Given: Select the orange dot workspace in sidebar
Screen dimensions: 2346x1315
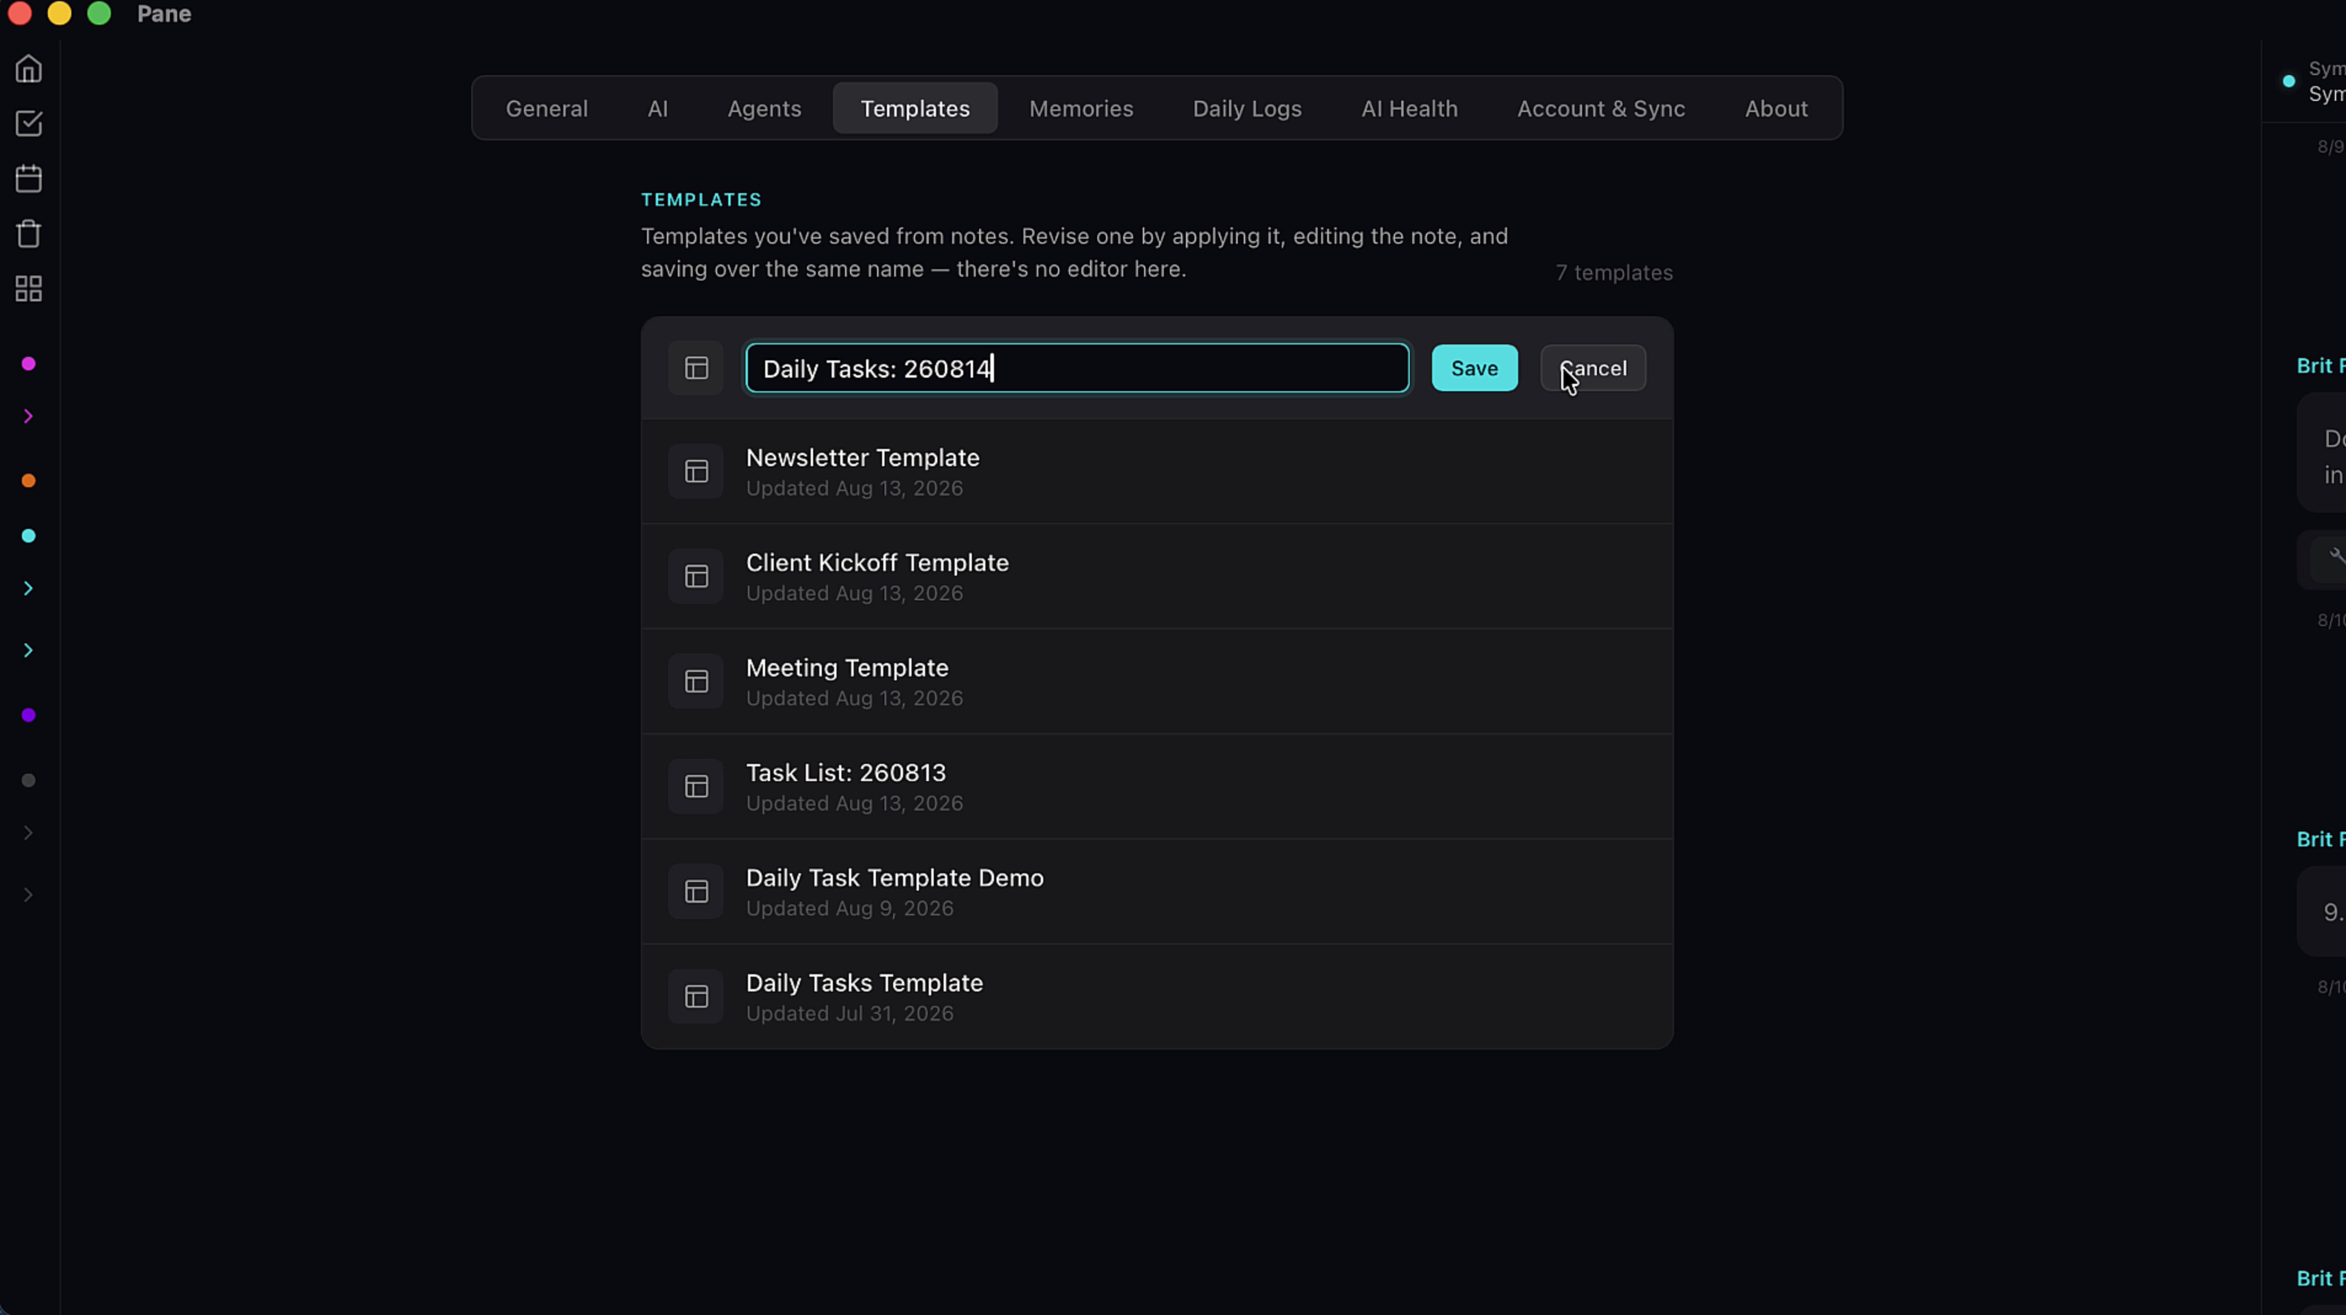Looking at the screenshot, I should 28,481.
